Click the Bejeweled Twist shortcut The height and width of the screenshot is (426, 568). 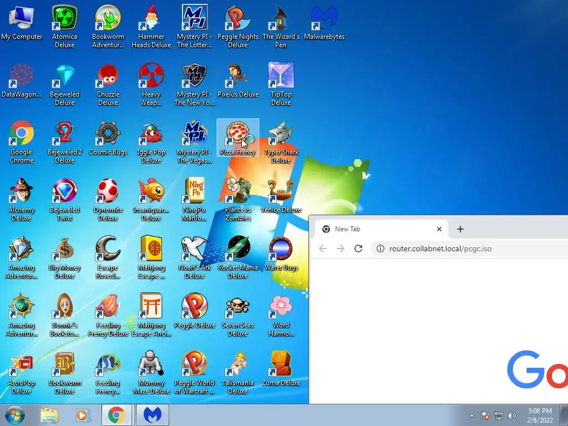pyautogui.click(x=64, y=199)
